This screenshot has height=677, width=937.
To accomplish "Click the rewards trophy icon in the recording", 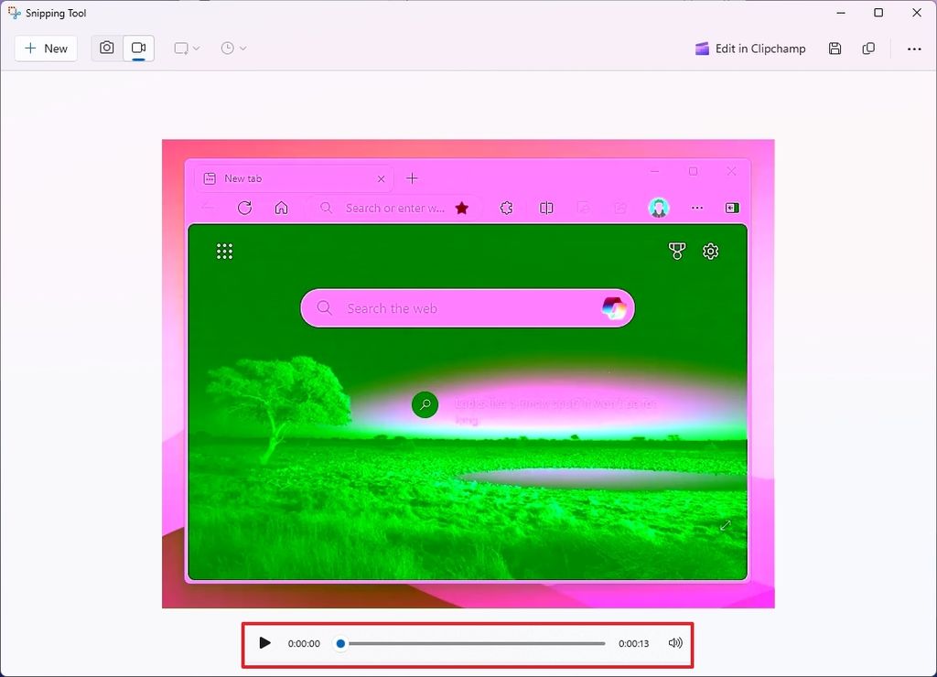I will pos(676,251).
